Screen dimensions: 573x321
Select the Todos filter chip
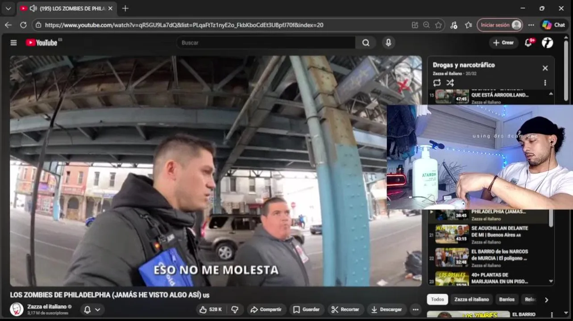(x=437, y=300)
